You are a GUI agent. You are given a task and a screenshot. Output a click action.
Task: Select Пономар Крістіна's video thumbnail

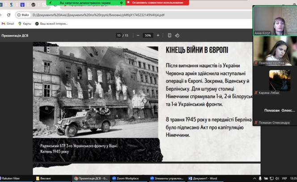[275, 50]
